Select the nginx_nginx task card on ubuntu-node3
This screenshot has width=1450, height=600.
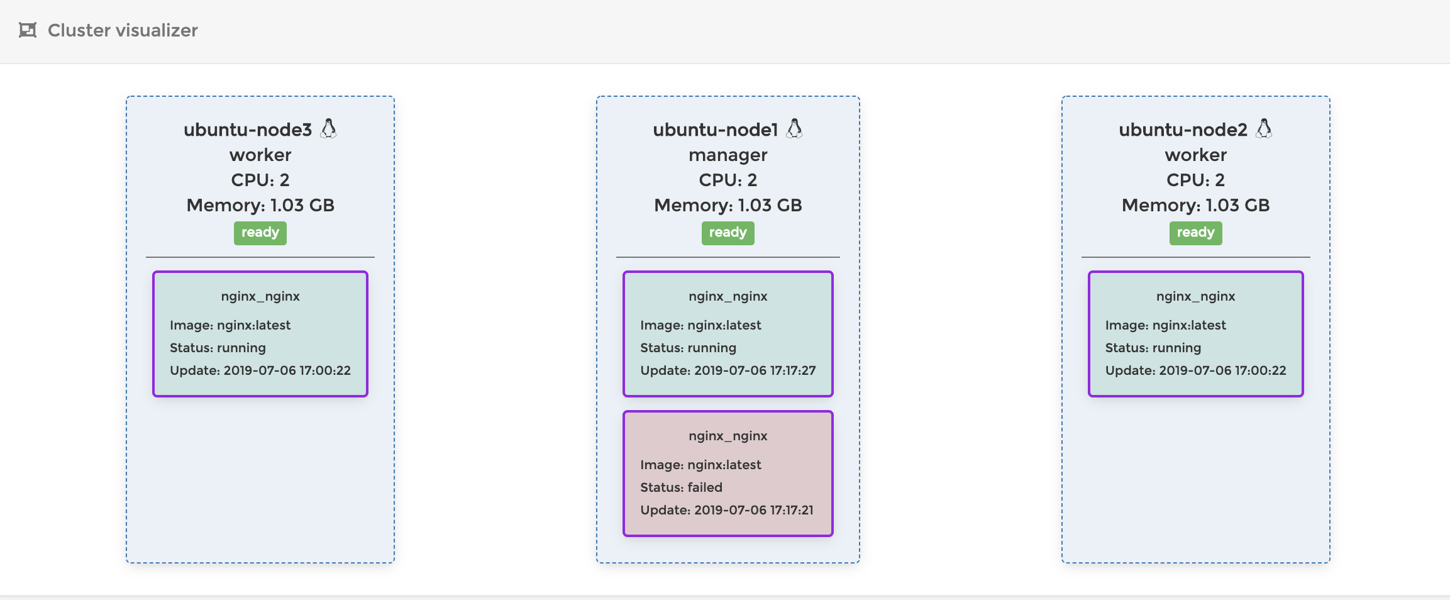pos(260,333)
